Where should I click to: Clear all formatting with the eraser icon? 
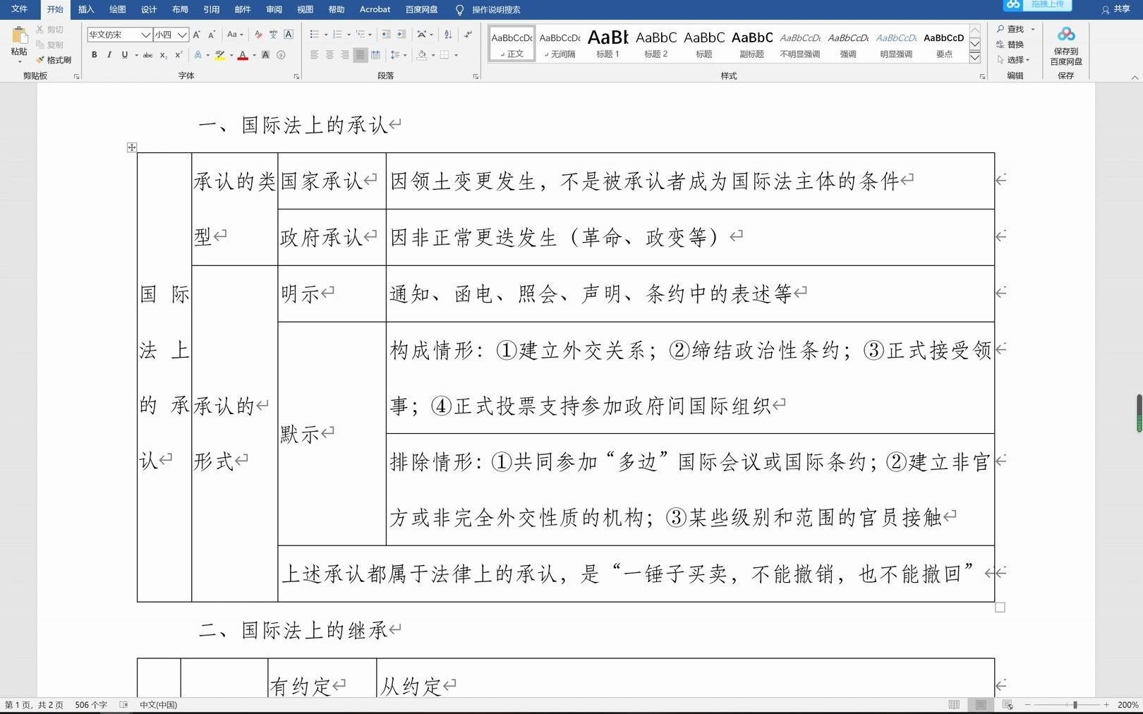click(x=258, y=35)
